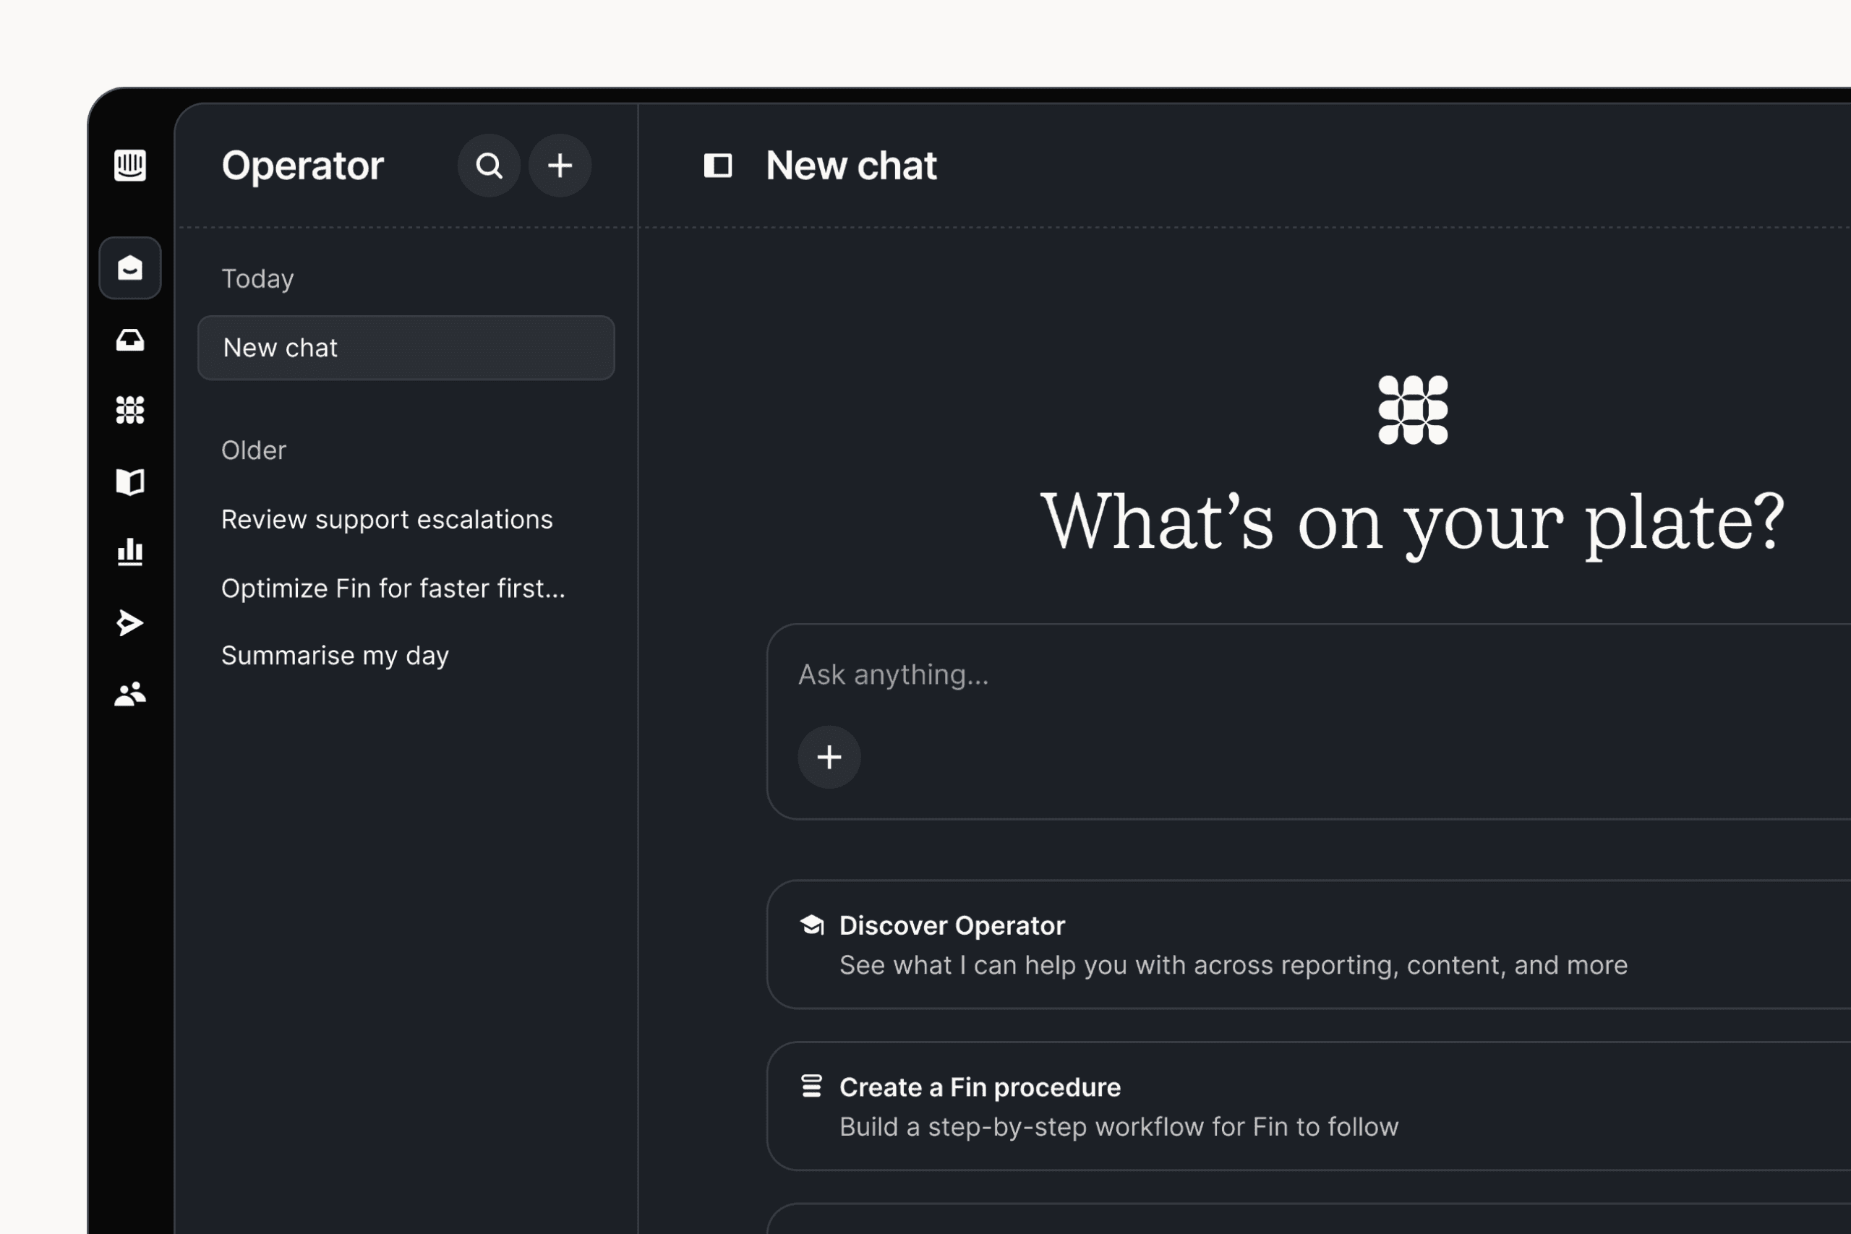The image size is (1851, 1234).
Task: Open the Create a Fin procedure card
Action: tap(1309, 1107)
